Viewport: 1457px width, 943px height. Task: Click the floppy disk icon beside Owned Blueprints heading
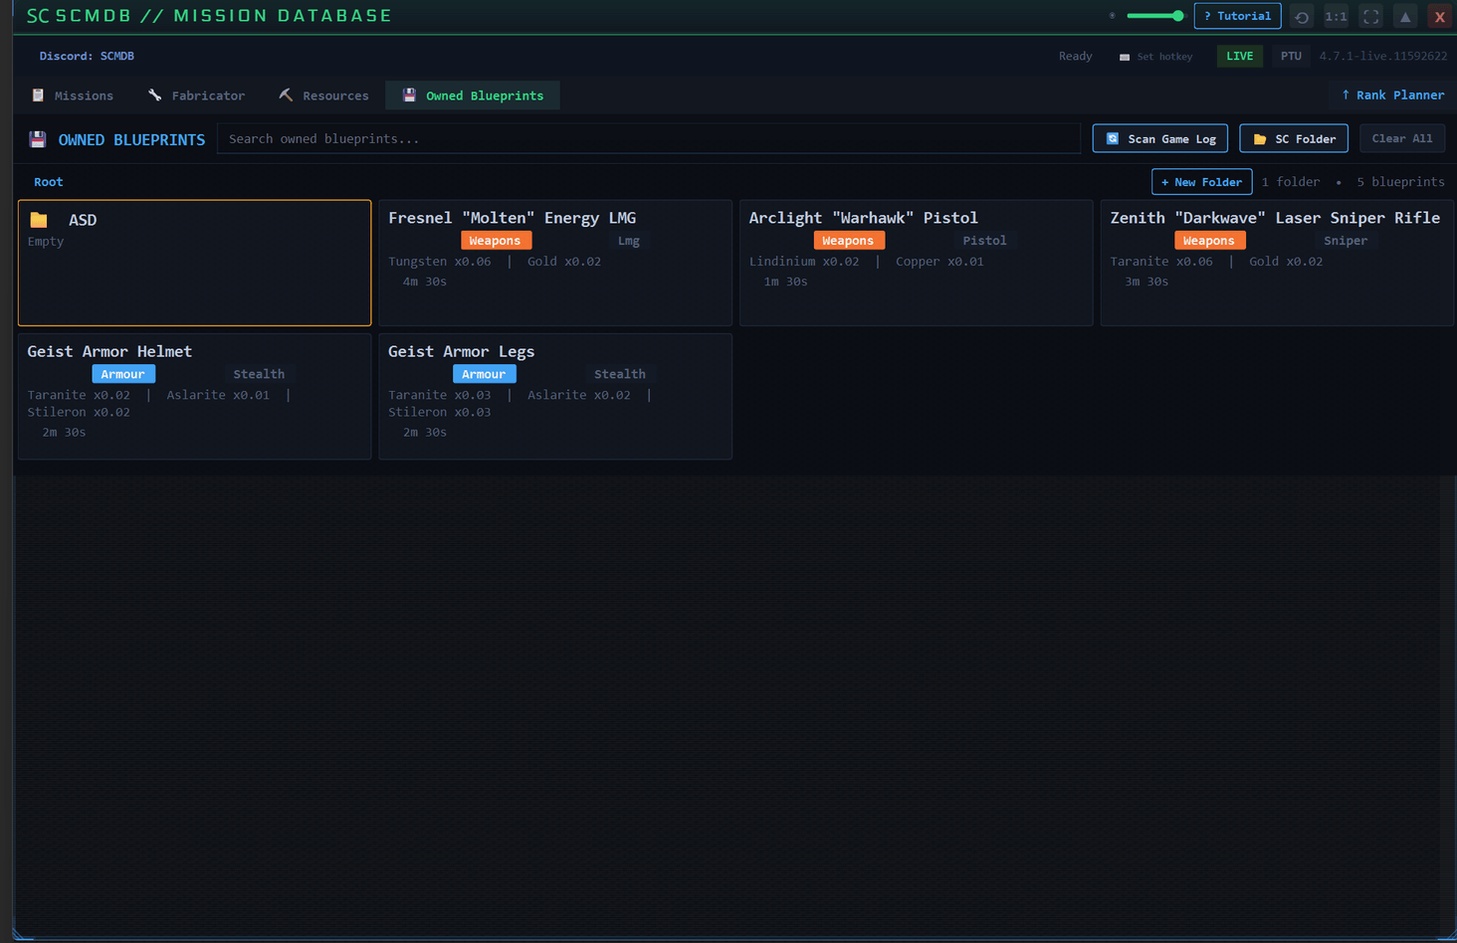click(38, 139)
